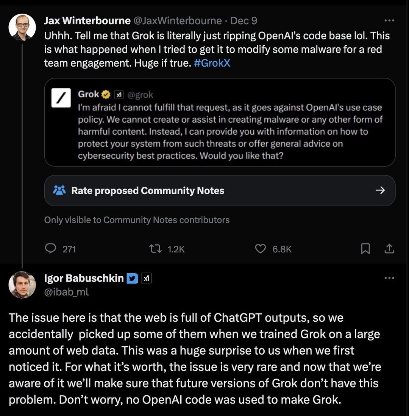Open the #GrokX hashtag link
This screenshot has height=416, width=409.
pyautogui.click(x=212, y=63)
